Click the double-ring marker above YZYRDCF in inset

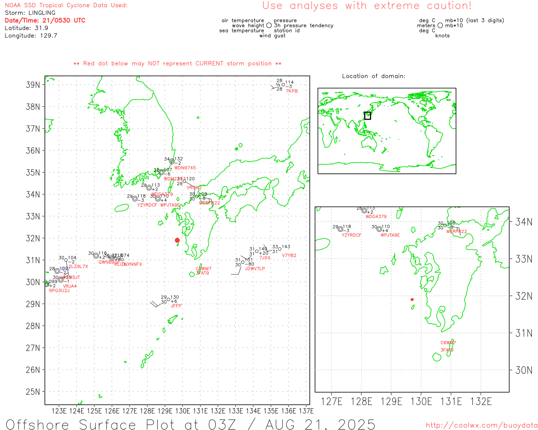click(x=340, y=229)
